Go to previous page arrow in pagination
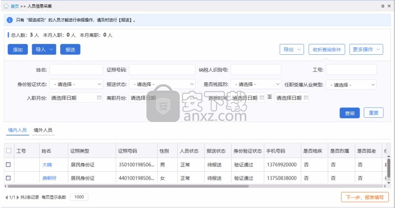 [7, 198]
